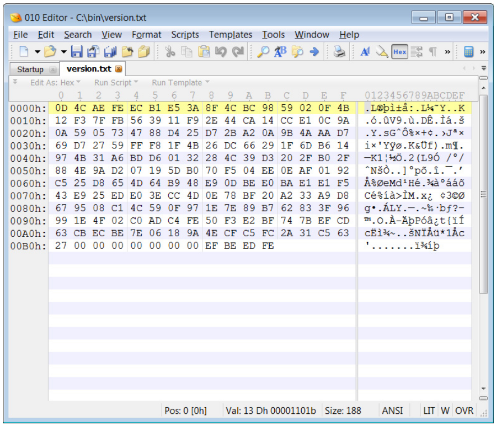Expand the Edit As: Hex dropdown
The image size is (498, 425).
tap(56, 82)
